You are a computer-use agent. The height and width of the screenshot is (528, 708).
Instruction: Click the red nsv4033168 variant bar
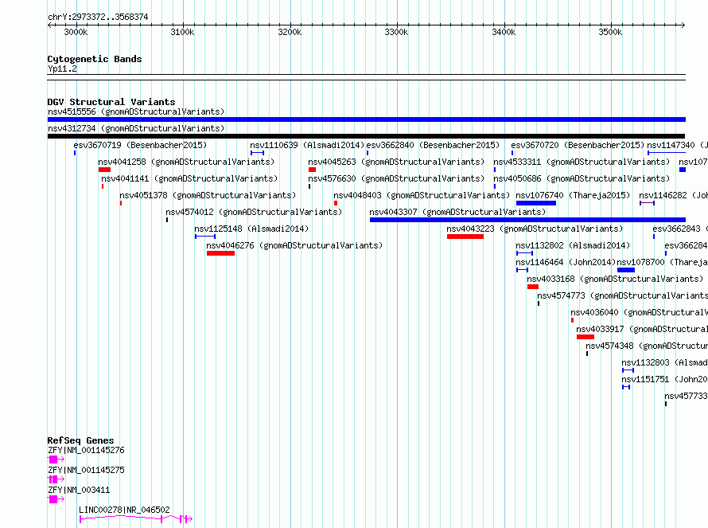pos(533,287)
